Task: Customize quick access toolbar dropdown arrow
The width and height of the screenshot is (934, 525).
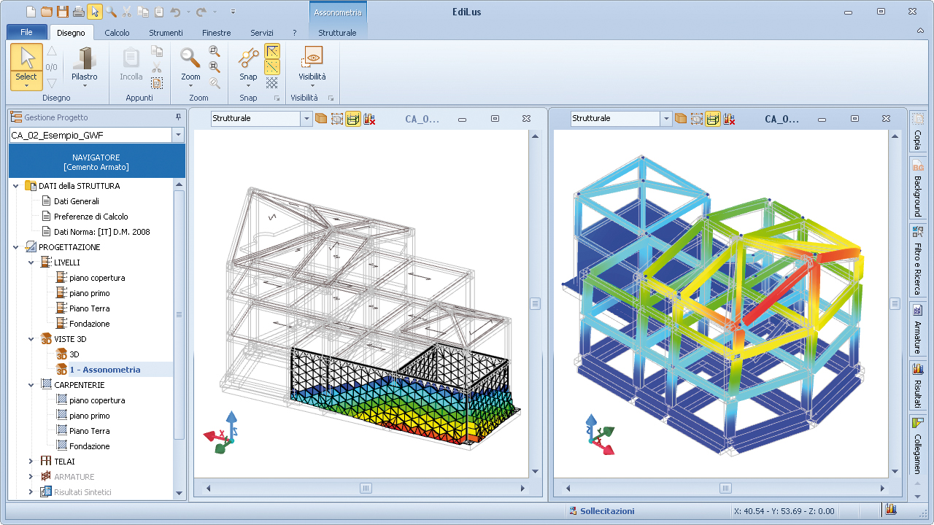Action: 233,11
